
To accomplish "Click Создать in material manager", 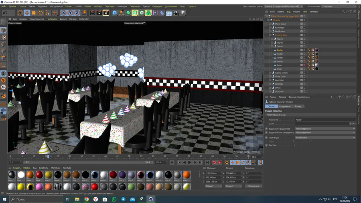I will tap(17, 168).
